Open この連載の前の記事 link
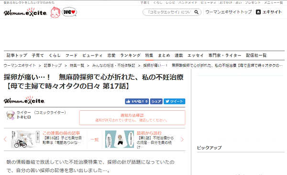The height and width of the screenshot is (175, 287). (61, 133)
